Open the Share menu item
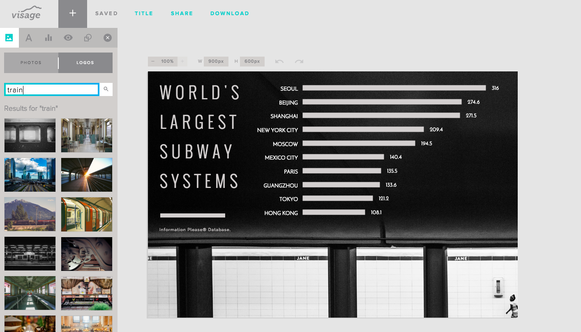 (182, 14)
